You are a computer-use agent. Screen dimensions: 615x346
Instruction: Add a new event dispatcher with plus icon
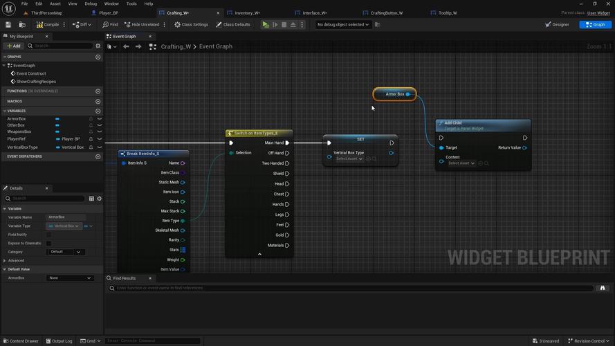pos(98,156)
